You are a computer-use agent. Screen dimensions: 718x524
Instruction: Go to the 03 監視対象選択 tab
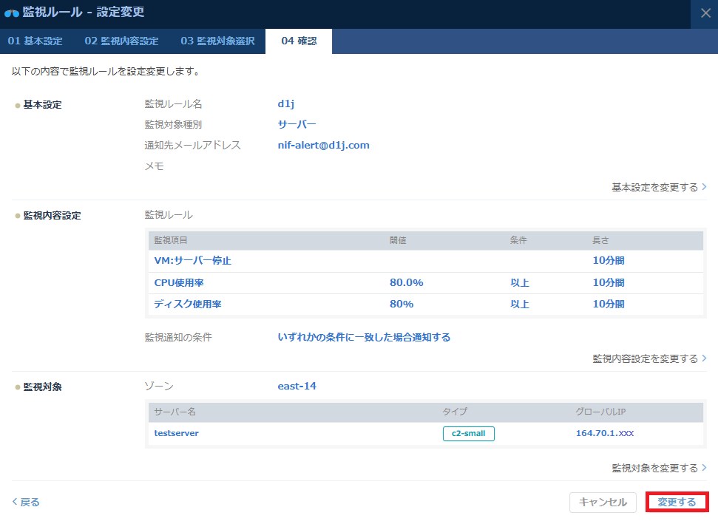[x=217, y=41]
